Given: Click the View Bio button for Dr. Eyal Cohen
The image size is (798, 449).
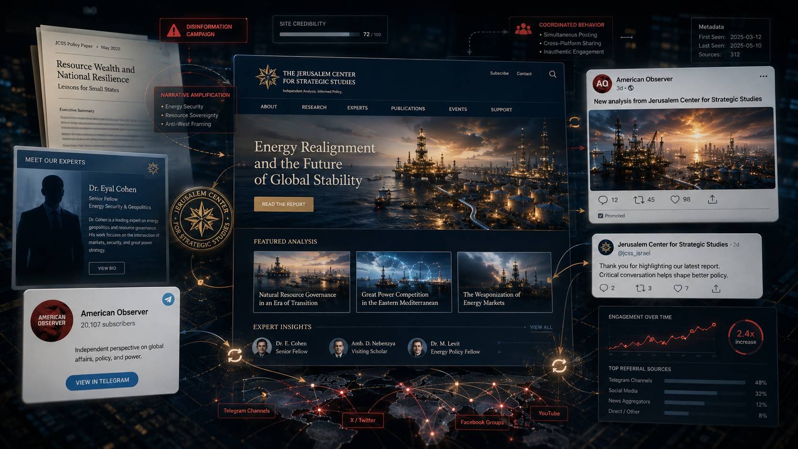Looking at the screenshot, I should point(107,268).
